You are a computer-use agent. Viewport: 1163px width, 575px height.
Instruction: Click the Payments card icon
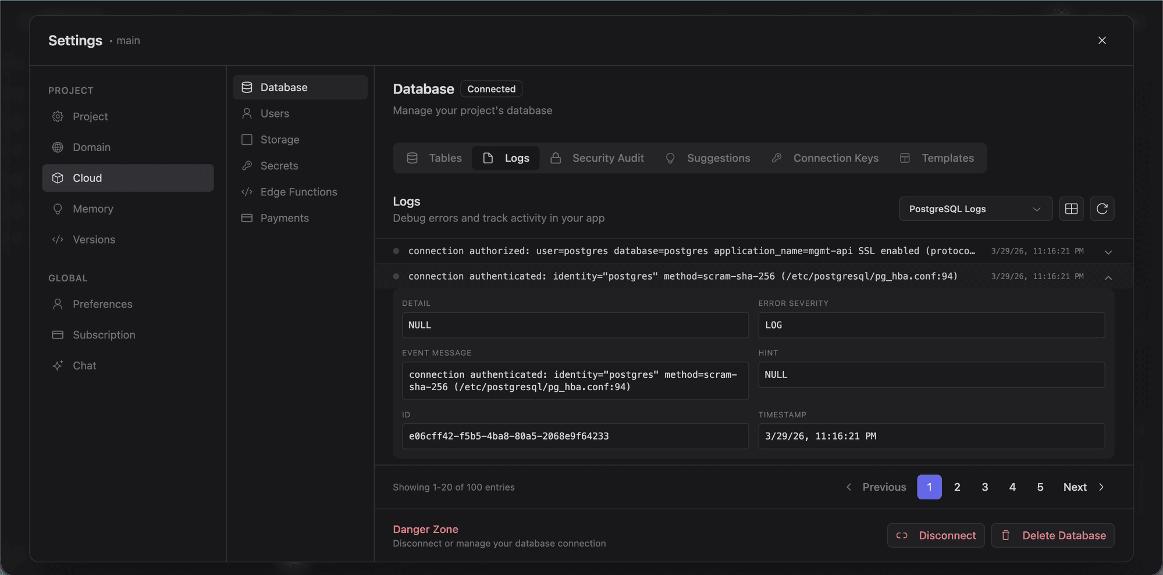click(x=247, y=217)
